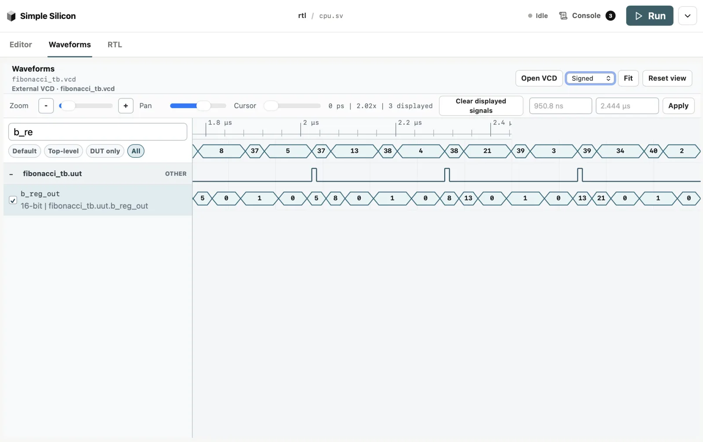Click the Console button label
The height and width of the screenshot is (442, 703).
coord(586,16)
